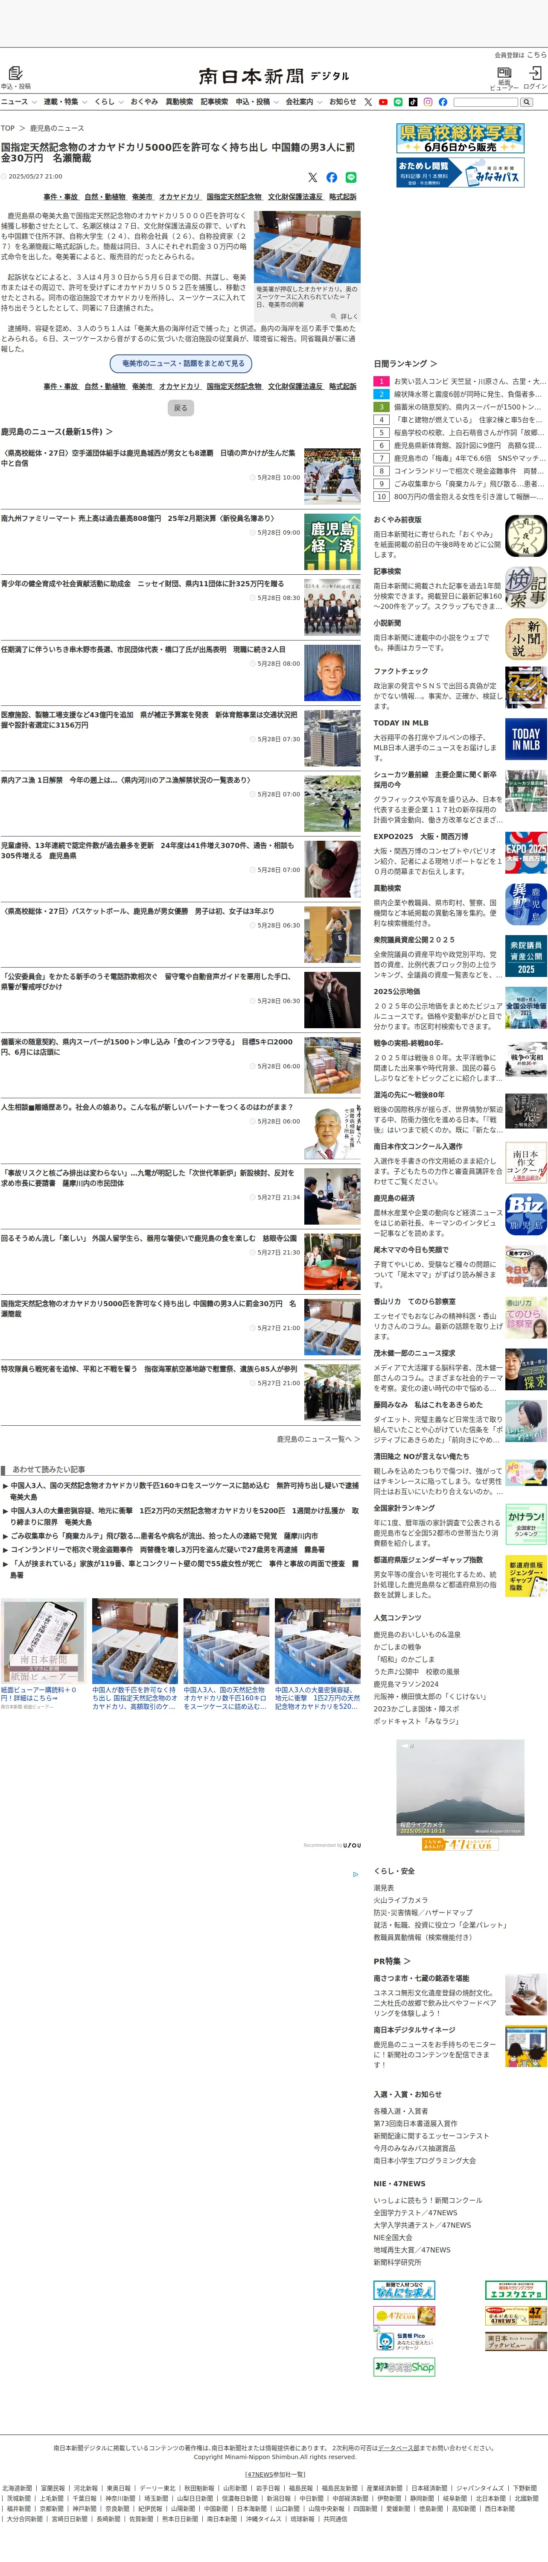The height and width of the screenshot is (2562, 548).
Task: Click the 南日本新聞デジタル logo
Action: (x=274, y=76)
